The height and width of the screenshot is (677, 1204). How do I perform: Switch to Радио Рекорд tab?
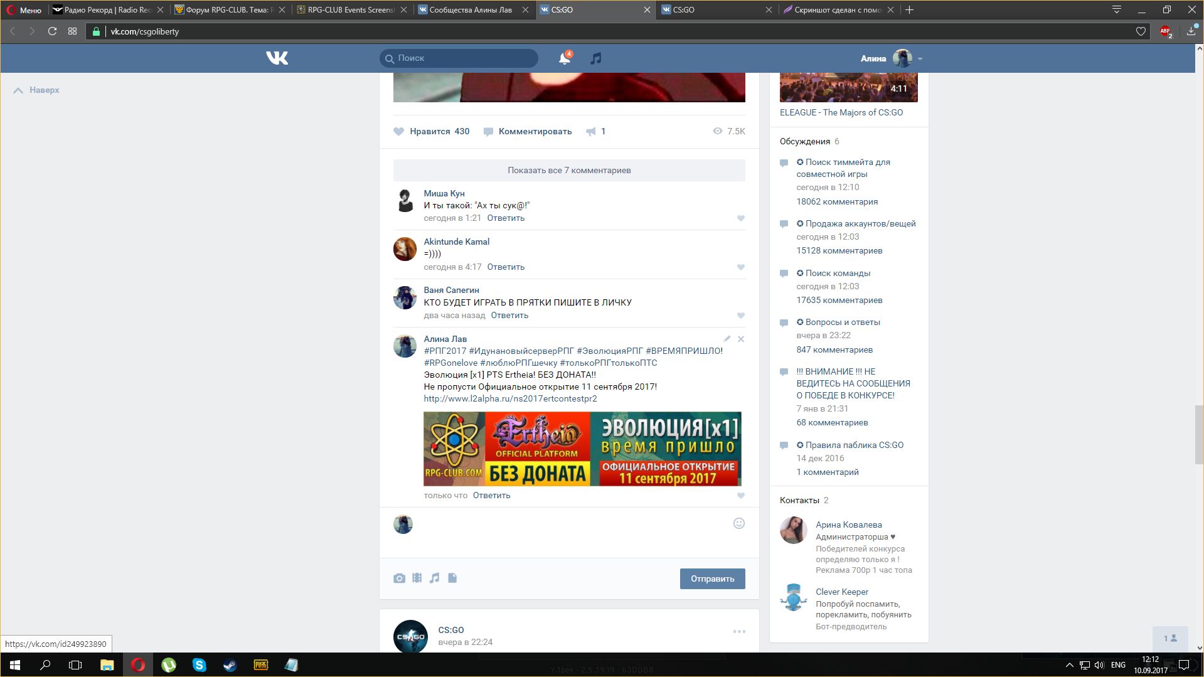tap(108, 10)
